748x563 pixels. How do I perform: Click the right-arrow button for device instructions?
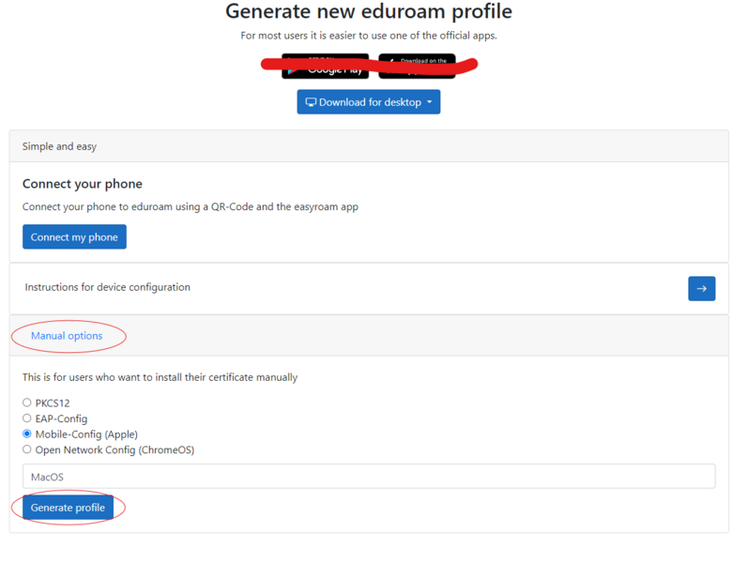point(701,288)
